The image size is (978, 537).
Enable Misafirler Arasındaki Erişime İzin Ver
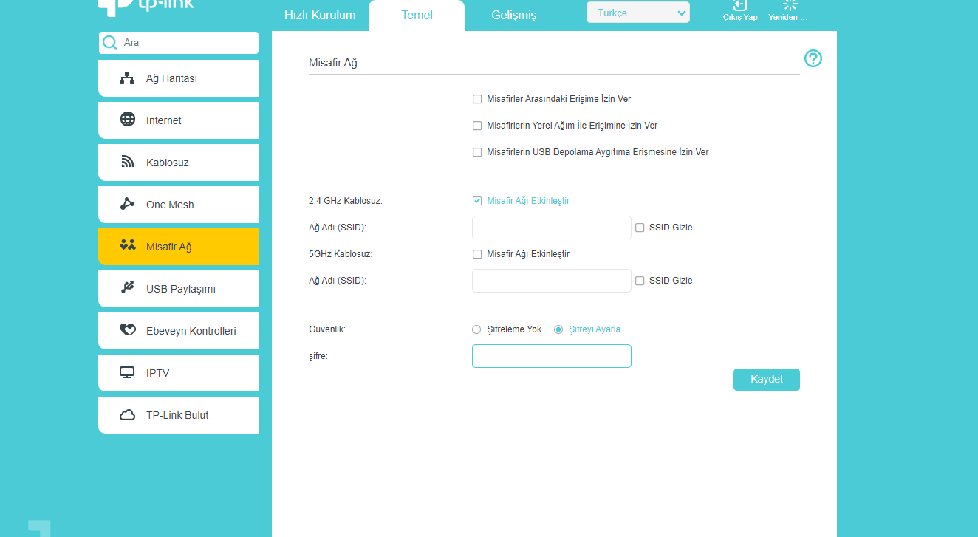[477, 99]
